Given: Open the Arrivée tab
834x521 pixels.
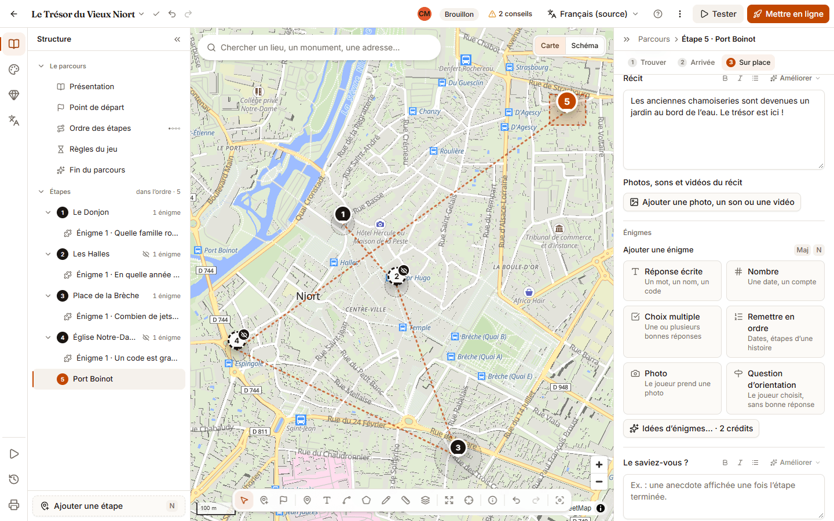Looking at the screenshot, I should (697, 63).
